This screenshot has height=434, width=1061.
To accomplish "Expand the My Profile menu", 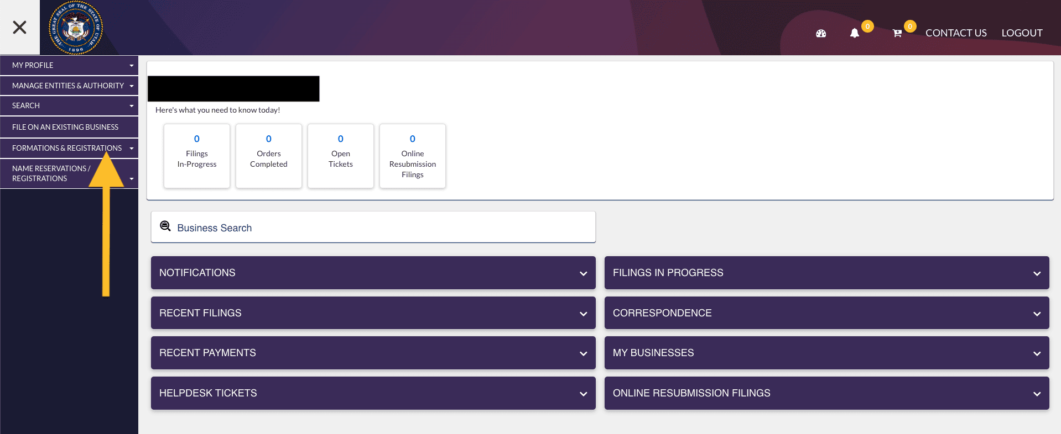I will [x=69, y=65].
